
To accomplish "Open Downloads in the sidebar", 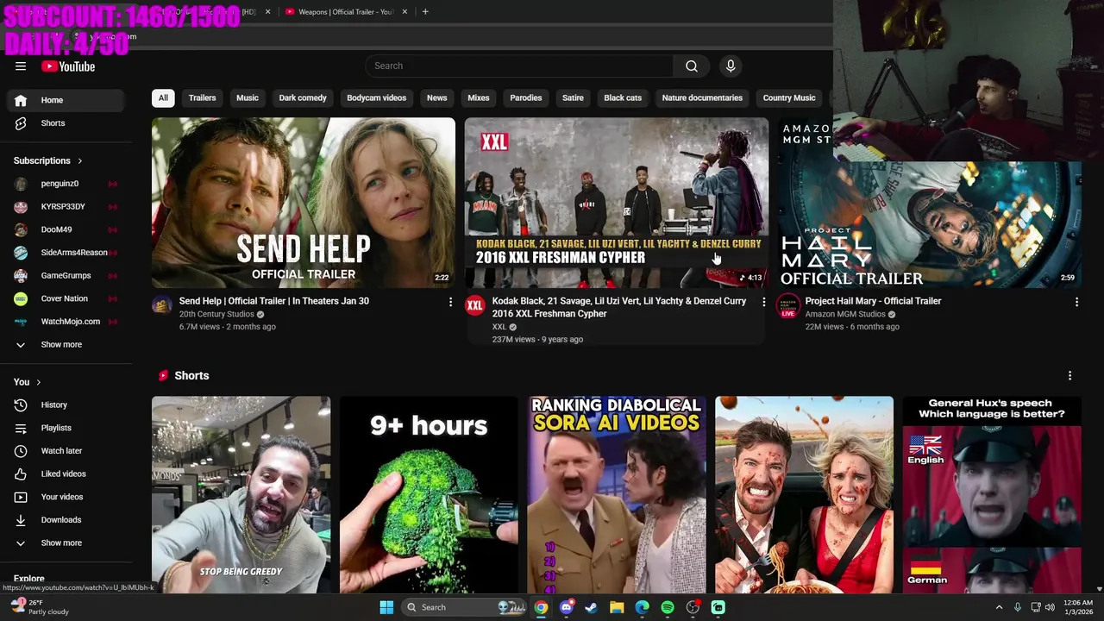I will pos(66,520).
